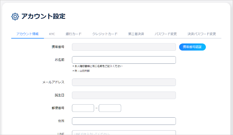Viewport: 233px width, 135px height.
Task: Open the 第三者決済 tab
Action: coord(136,34)
